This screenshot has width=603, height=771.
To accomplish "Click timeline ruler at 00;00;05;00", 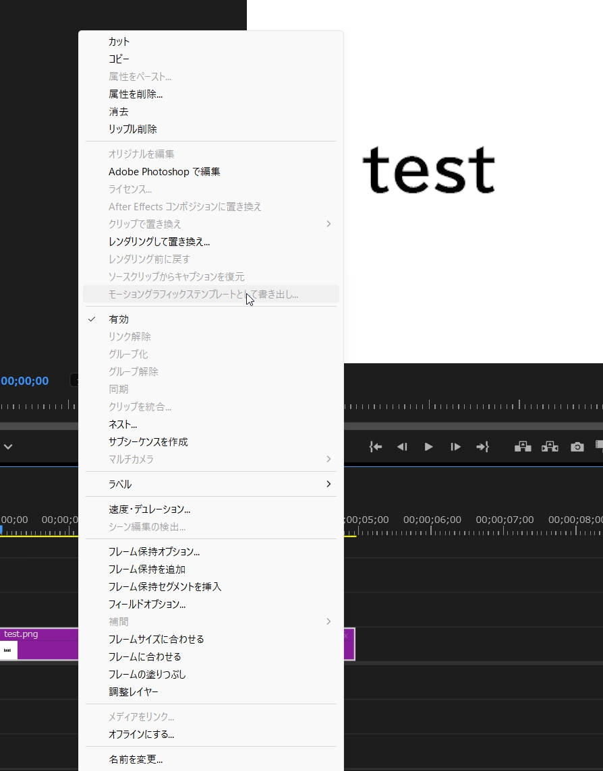I will pyautogui.click(x=367, y=520).
